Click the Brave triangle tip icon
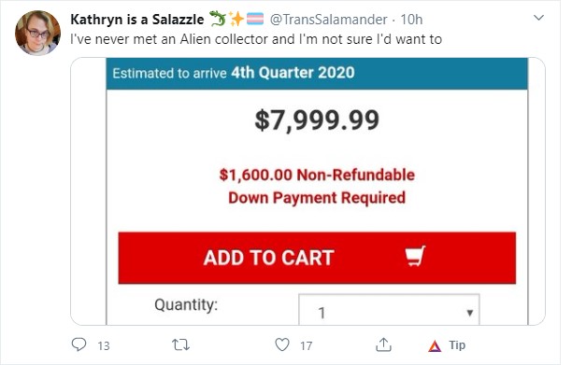This screenshot has width=572, height=365. (435, 345)
